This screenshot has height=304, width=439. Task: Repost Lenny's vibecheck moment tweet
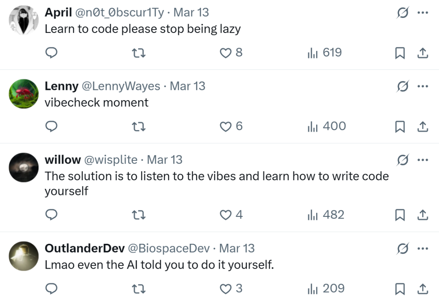click(139, 127)
